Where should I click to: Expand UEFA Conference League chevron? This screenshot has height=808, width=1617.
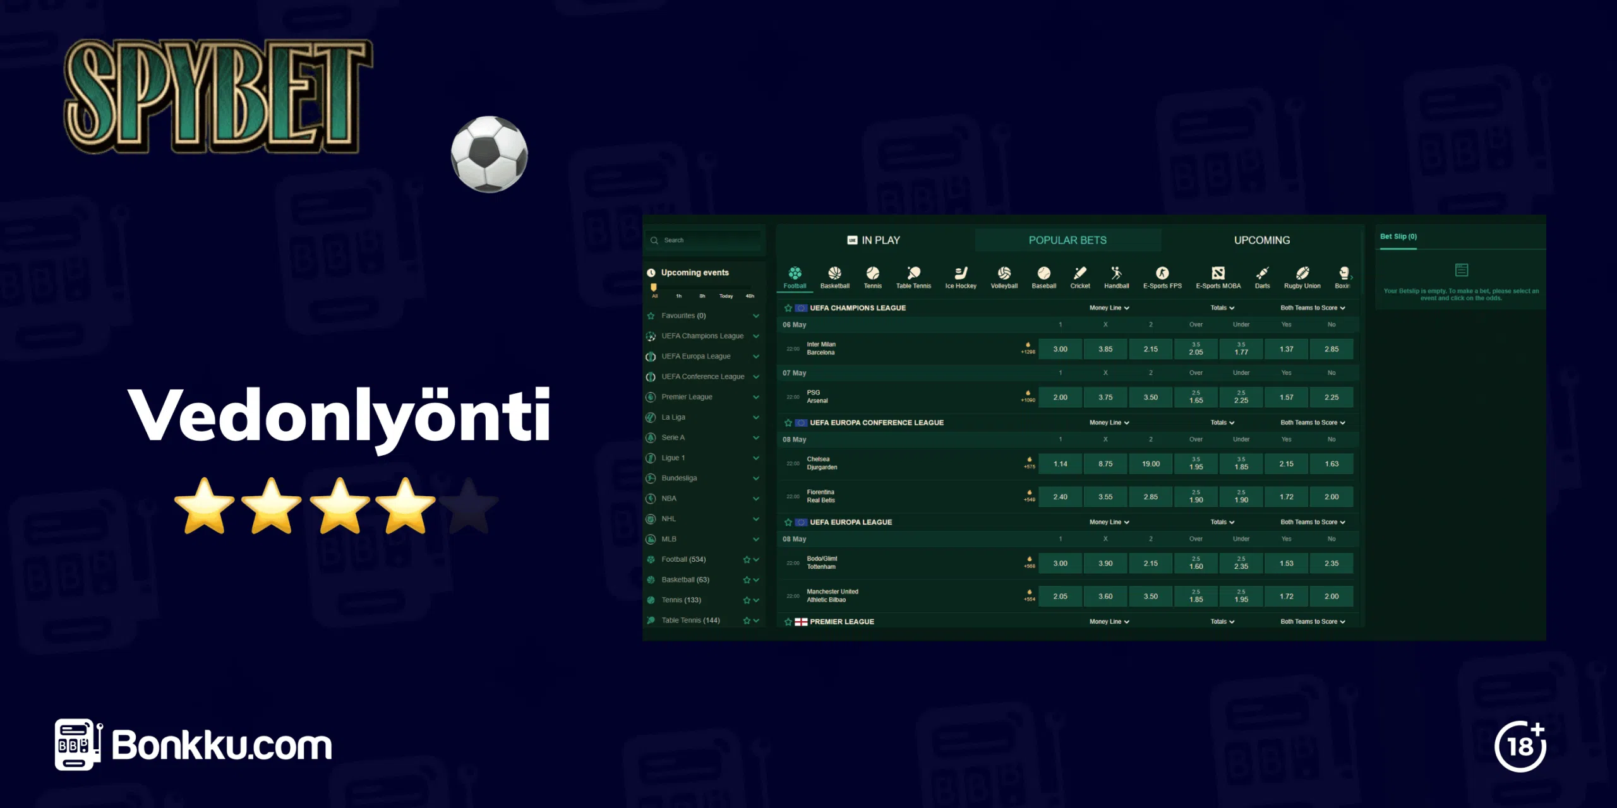point(756,377)
